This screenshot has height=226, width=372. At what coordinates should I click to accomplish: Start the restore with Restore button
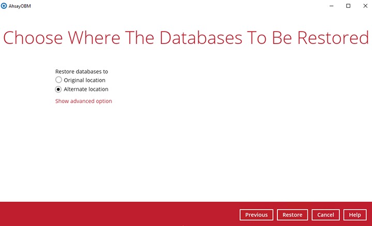point(292,215)
